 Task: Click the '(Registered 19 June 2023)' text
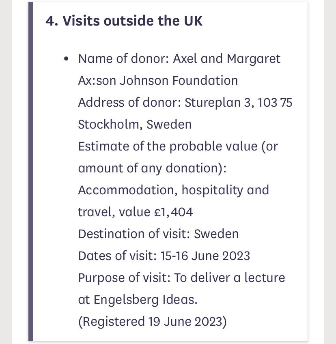click(153, 322)
